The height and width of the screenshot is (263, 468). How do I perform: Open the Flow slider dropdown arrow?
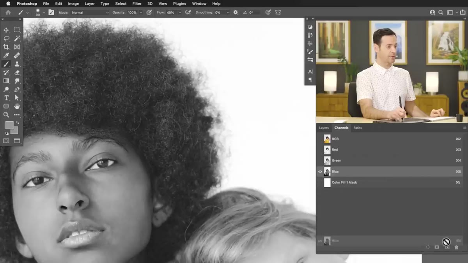pyautogui.click(x=180, y=12)
